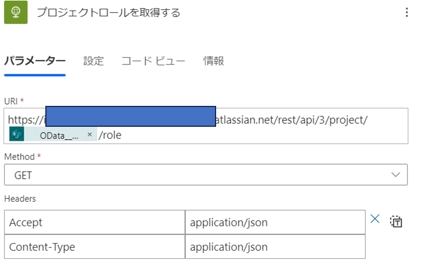Screen dimensions: 423x267
Task: Switch to the パラメーター tab
Action: 35,61
